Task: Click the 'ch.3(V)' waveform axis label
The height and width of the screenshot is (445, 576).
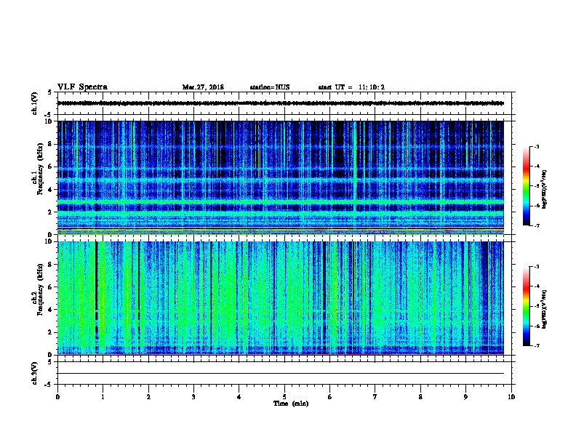Action: point(34,373)
